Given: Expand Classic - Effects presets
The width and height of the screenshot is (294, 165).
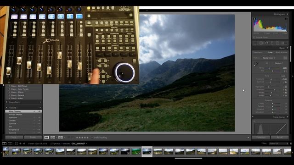Looking at the screenshot, I should 9,92.
